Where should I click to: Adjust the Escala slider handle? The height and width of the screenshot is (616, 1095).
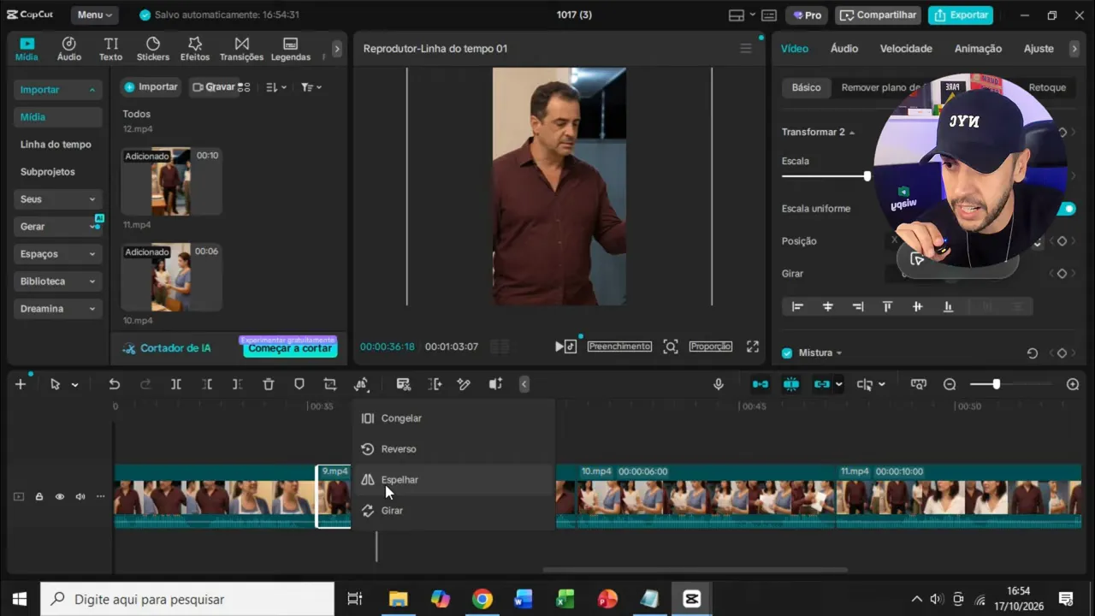[867, 176]
